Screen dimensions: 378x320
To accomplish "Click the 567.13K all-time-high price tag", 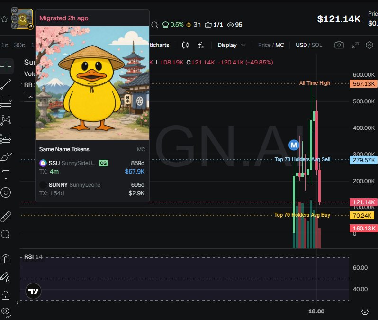I will tap(363, 84).
